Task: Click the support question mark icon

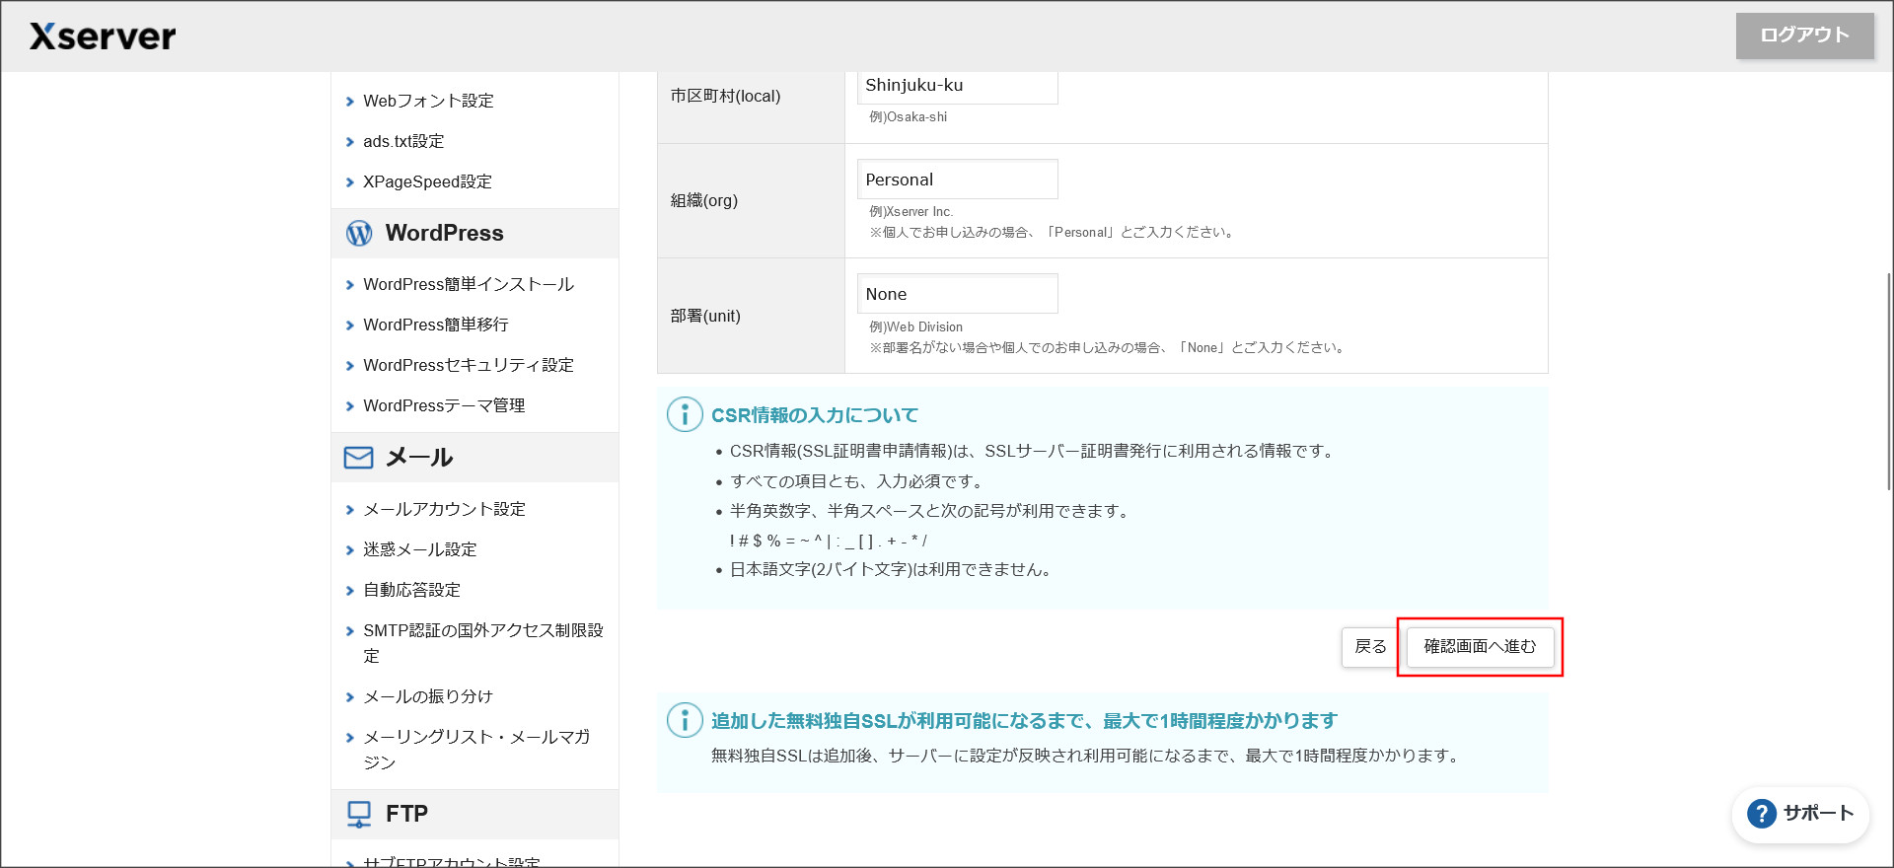Action: click(1761, 814)
